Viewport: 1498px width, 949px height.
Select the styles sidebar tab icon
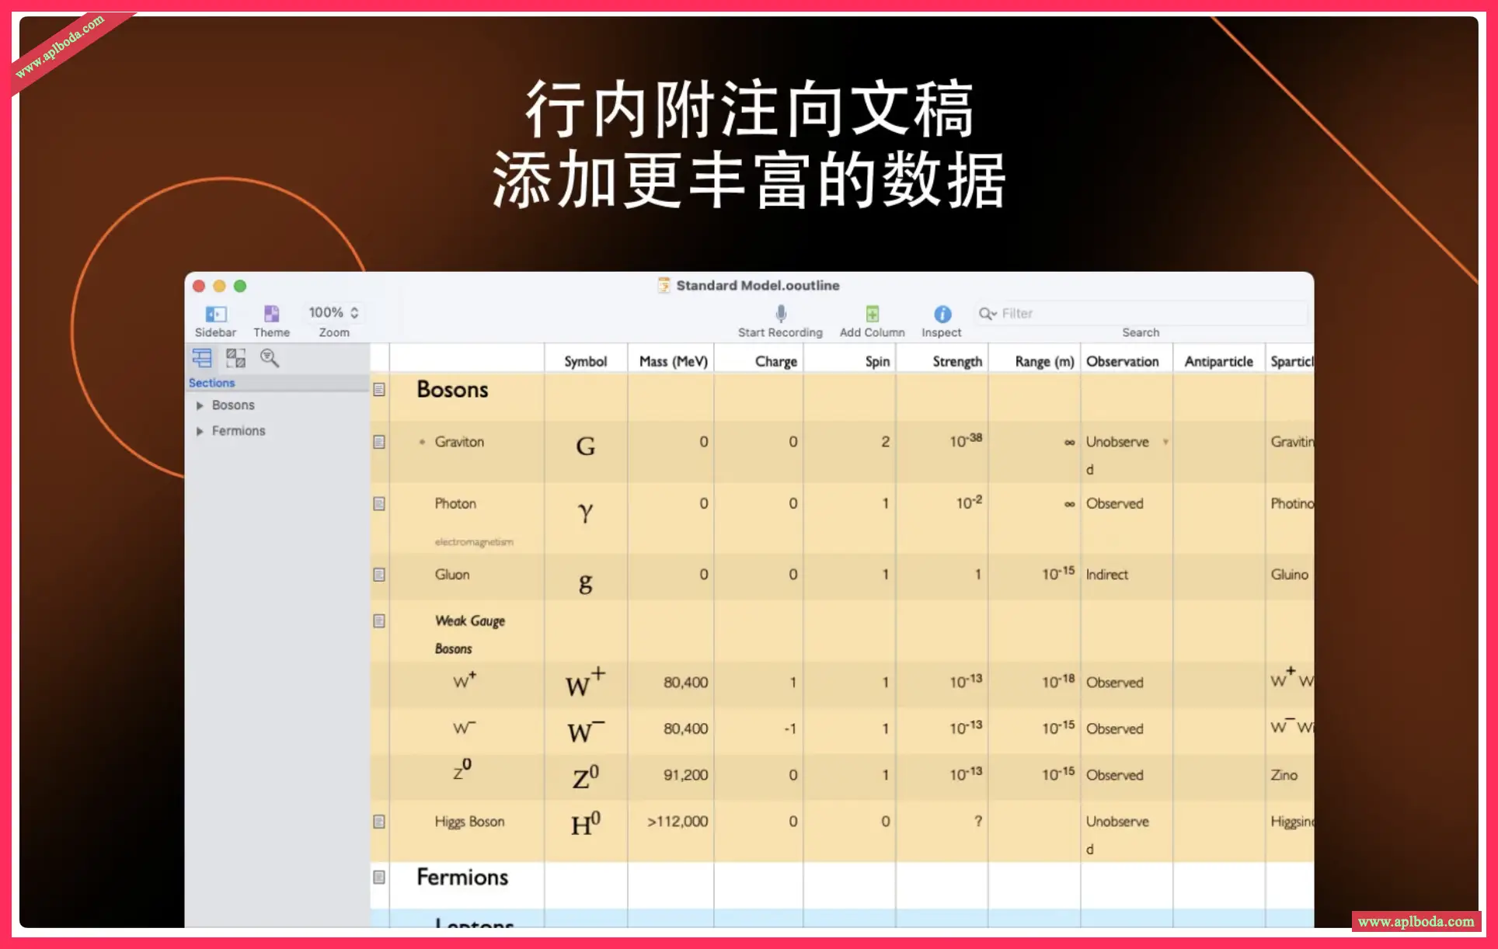point(235,358)
